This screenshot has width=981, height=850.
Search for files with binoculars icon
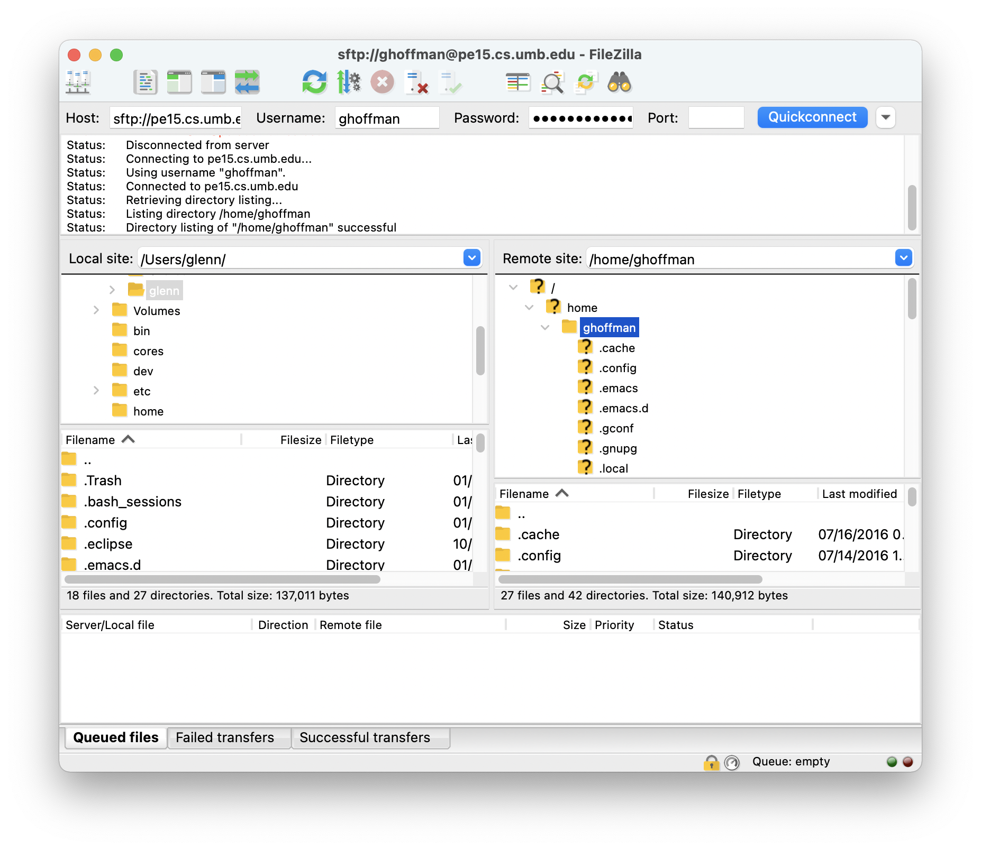click(x=620, y=82)
